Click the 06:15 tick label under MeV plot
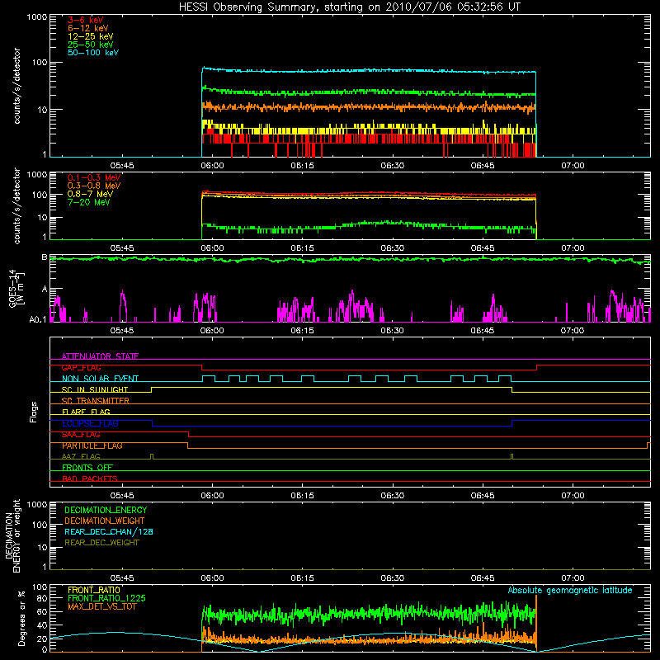 point(302,248)
